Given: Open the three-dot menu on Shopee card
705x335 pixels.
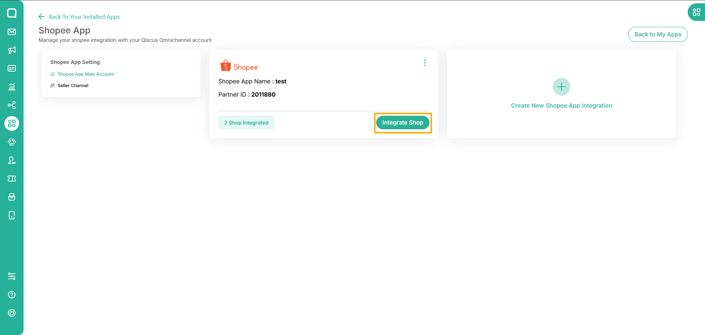Looking at the screenshot, I should click(425, 63).
